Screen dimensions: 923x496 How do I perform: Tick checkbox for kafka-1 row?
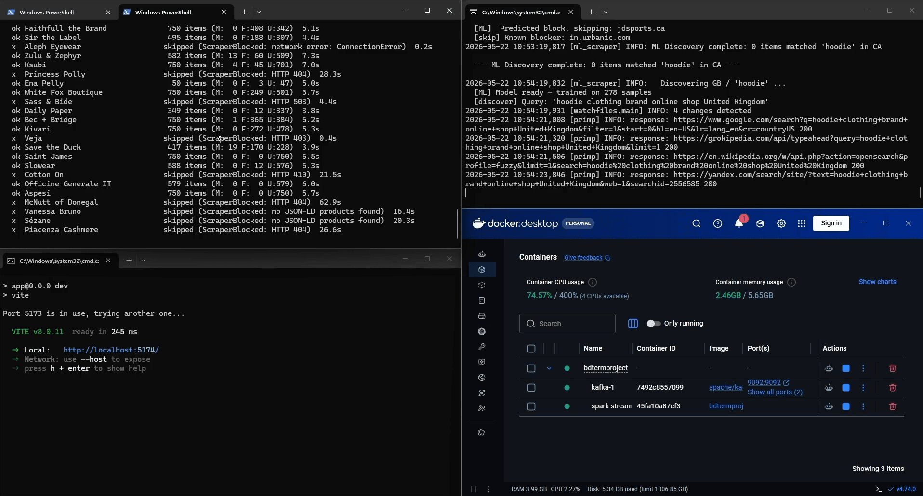coord(531,388)
